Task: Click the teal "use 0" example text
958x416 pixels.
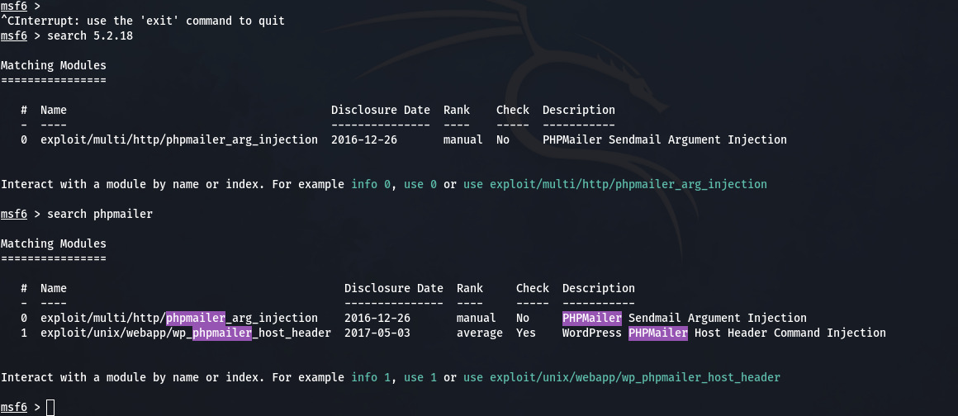Action: click(x=420, y=184)
